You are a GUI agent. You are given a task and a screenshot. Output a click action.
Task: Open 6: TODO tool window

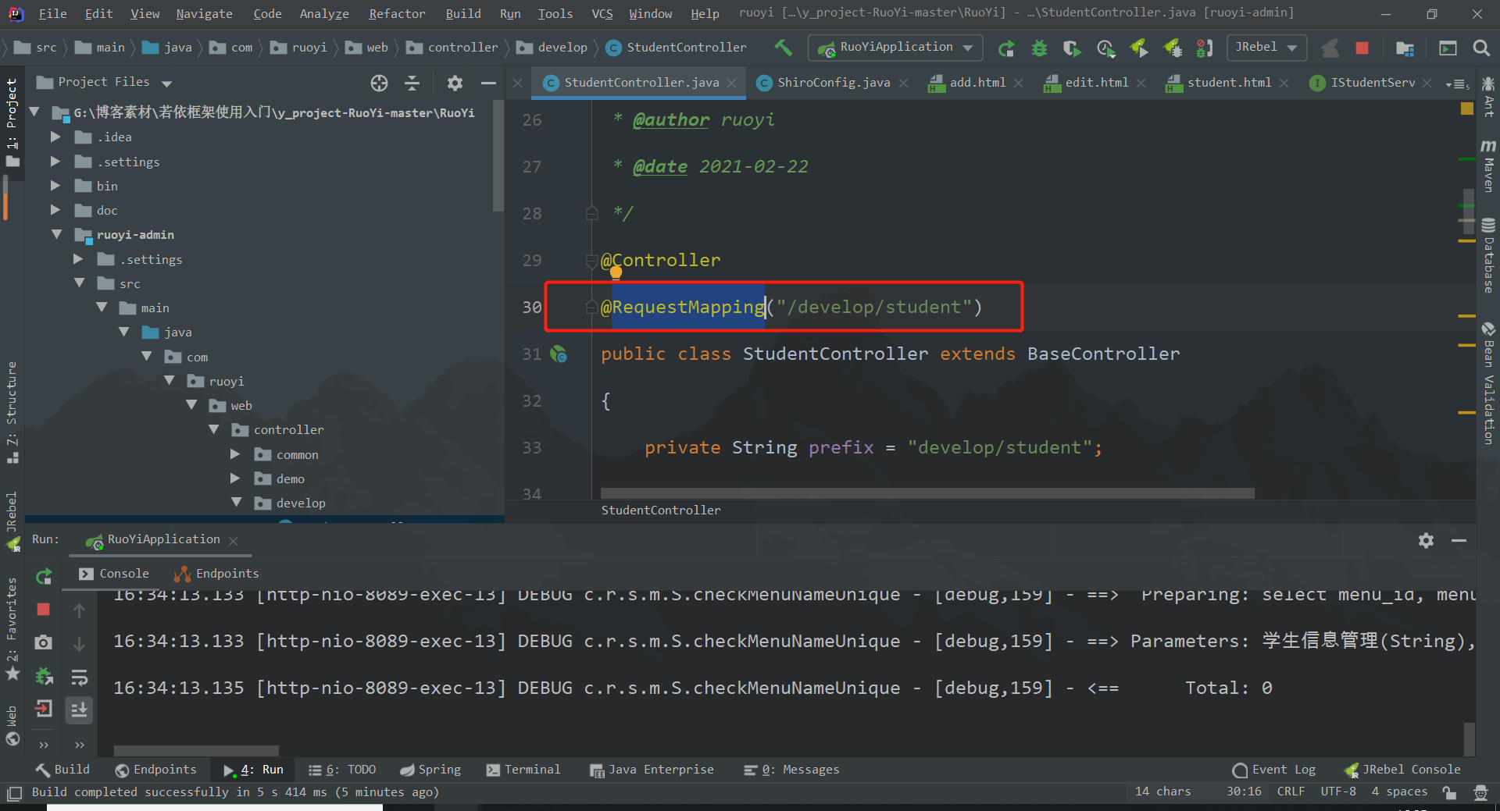tap(342, 770)
